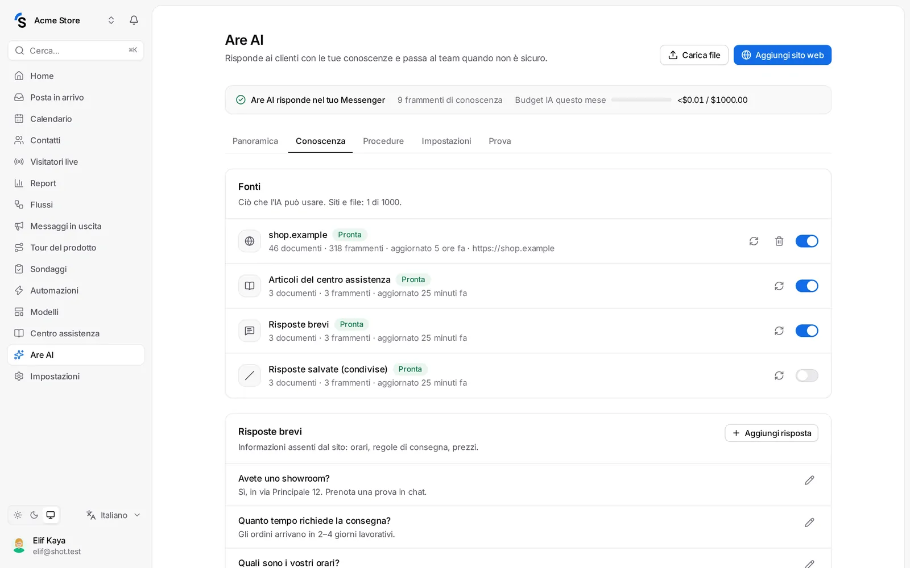
Task: Edit 'Quanto tempo richiede la consegna?' answer
Action: tap(809, 523)
